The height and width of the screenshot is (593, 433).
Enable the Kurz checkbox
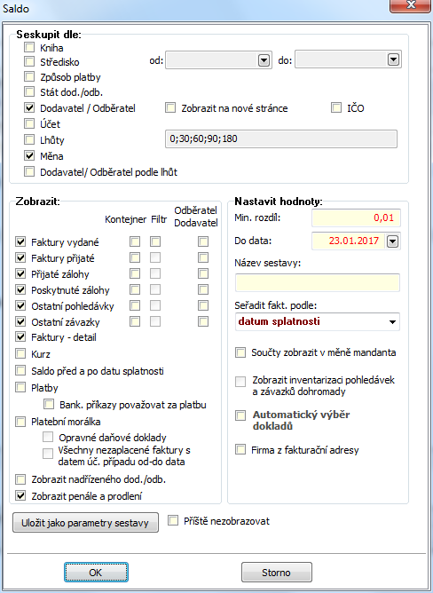click(20, 353)
